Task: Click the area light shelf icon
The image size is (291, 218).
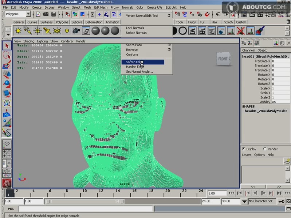Action: click(57, 31)
